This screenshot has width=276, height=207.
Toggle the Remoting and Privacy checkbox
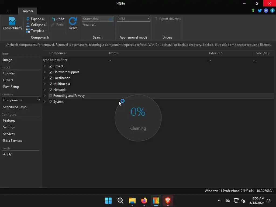click(x=50, y=96)
